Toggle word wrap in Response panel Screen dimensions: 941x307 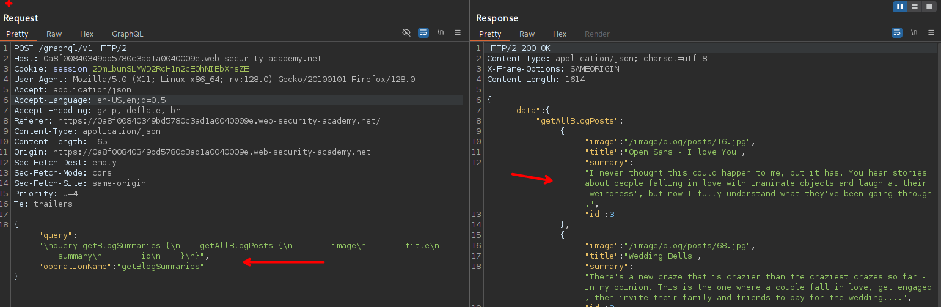897,33
